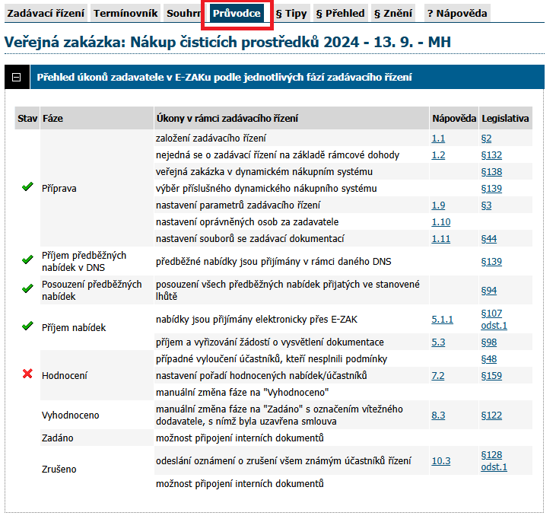The image size is (556, 519).
Task: Open the § Tipy tab
Action: coord(291,13)
